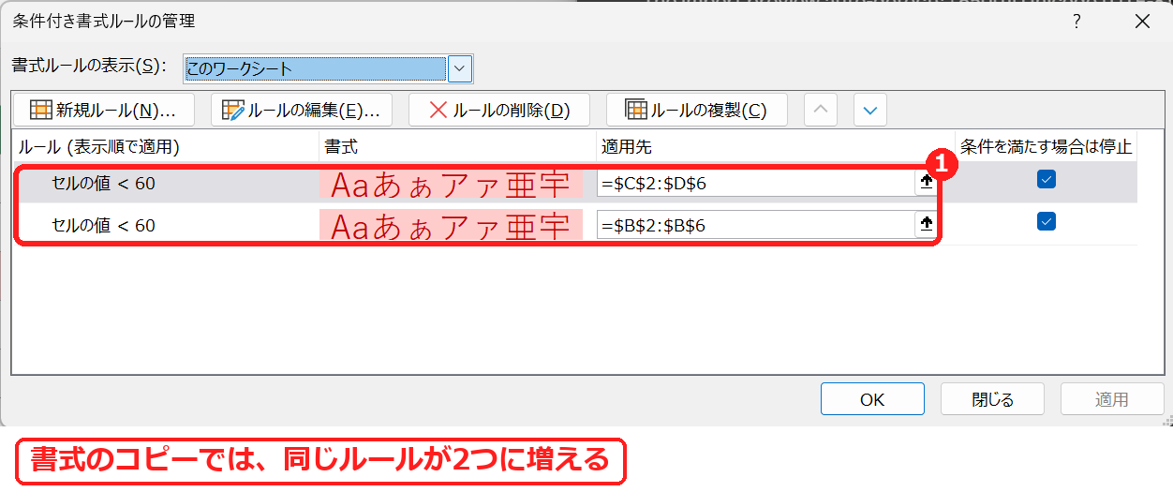Duplicate the rule with ルールの複製(C)

(697, 110)
